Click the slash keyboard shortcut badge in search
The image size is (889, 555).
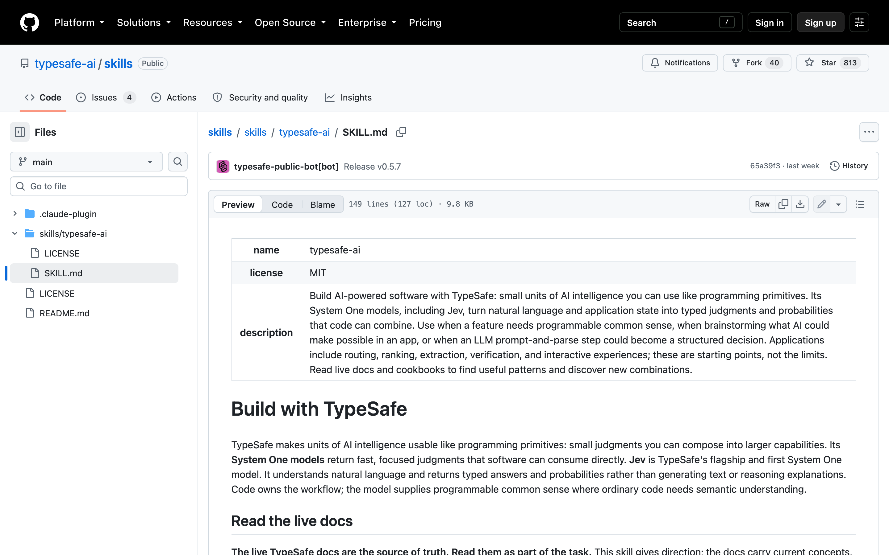point(727,23)
